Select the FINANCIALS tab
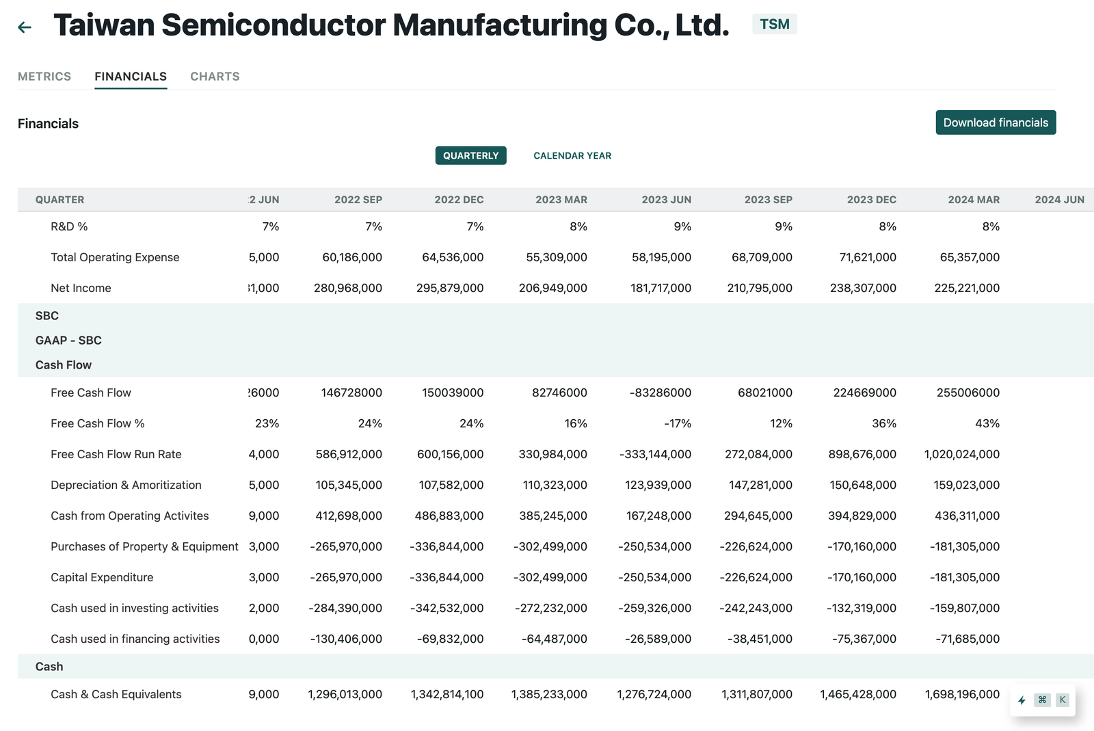This screenshot has height=731, width=1094. pos(130,77)
